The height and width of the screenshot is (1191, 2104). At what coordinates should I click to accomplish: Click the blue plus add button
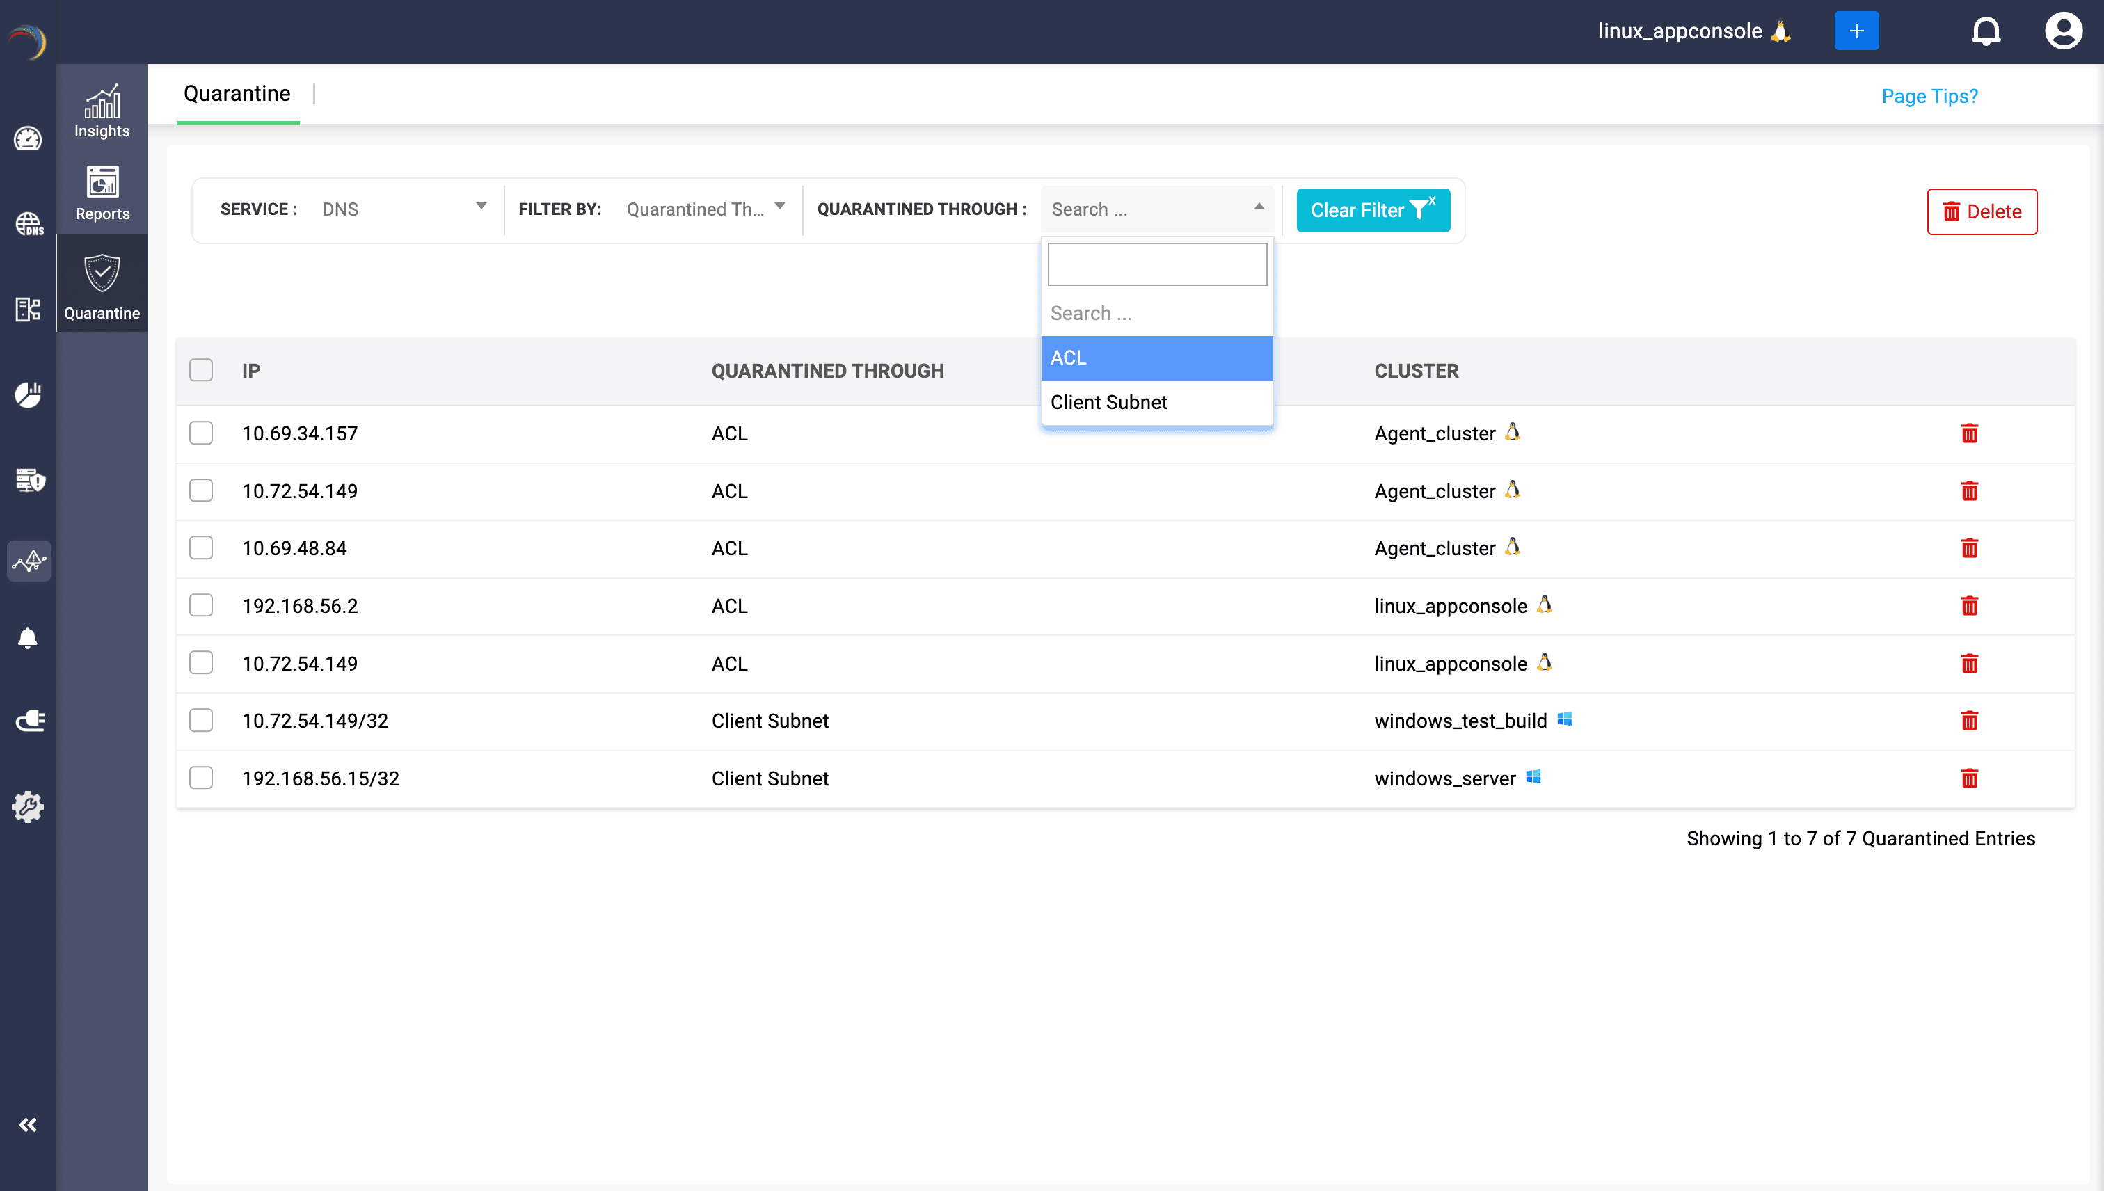1856,31
